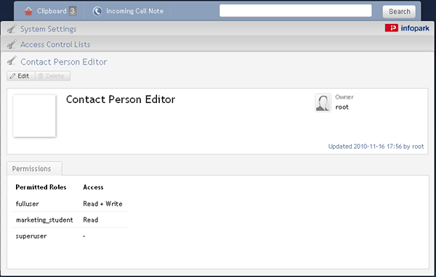Click the Search button

click(x=399, y=12)
